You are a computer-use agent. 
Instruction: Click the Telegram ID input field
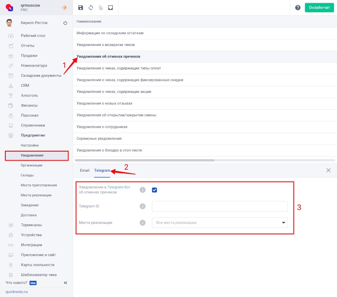click(x=220, y=206)
